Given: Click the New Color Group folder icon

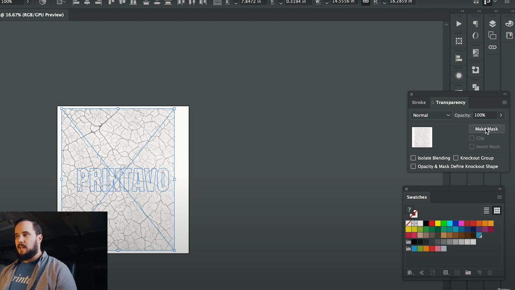Looking at the screenshot, I should point(468,273).
